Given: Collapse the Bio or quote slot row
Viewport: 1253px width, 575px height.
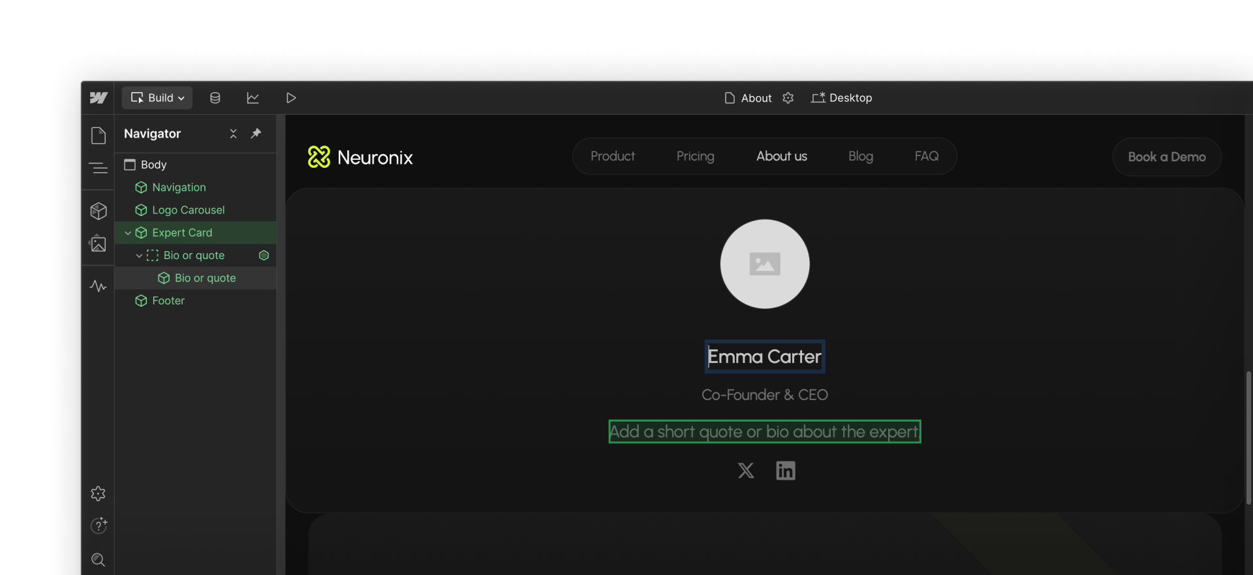Looking at the screenshot, I should pos(139,256).
